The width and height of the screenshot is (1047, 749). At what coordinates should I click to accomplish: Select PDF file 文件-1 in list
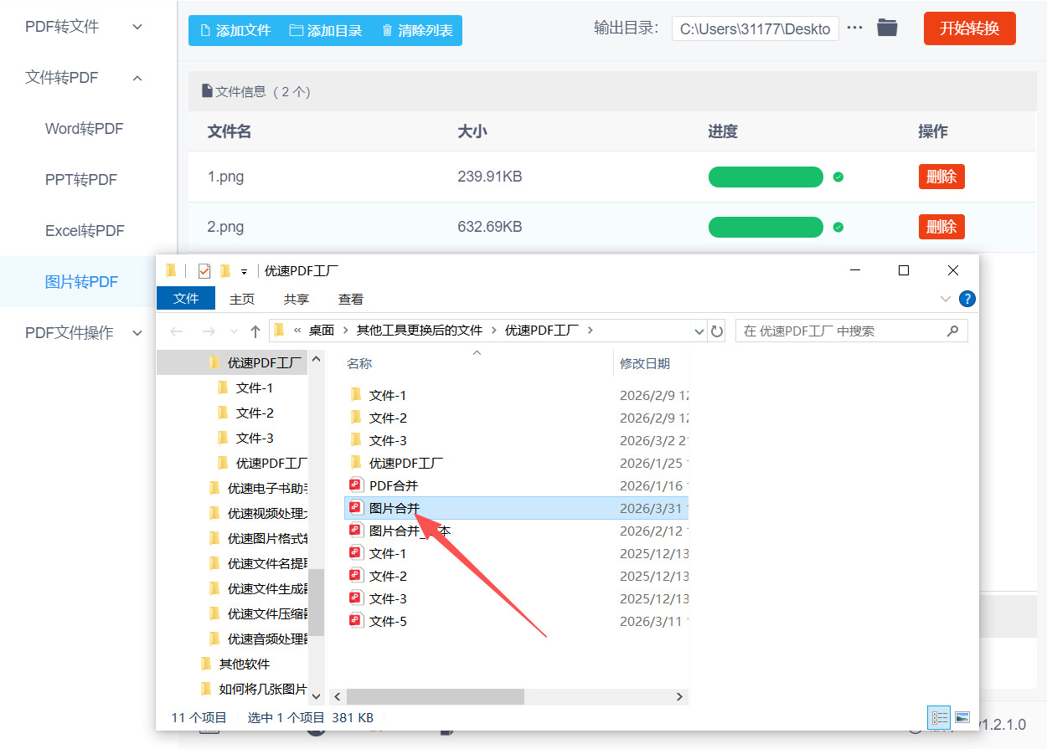coord(388,553)
